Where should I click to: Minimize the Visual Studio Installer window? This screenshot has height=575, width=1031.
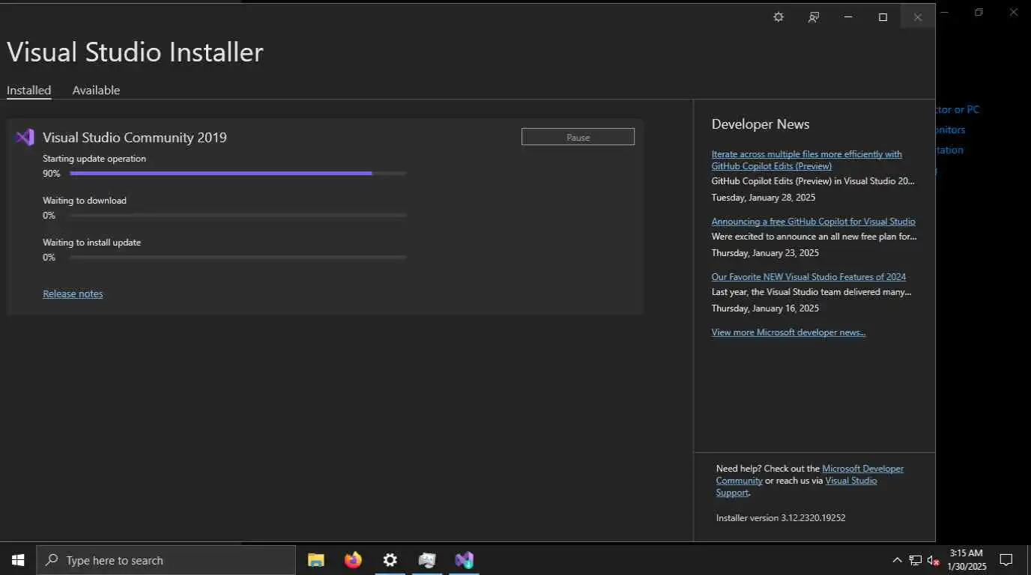tap(848, 17)
